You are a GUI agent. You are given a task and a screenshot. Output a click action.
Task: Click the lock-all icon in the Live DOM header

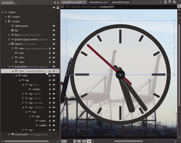(58, 8)
